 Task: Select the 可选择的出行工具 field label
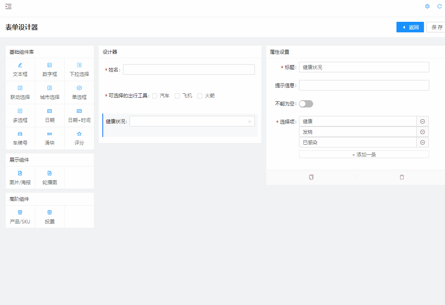128,96
